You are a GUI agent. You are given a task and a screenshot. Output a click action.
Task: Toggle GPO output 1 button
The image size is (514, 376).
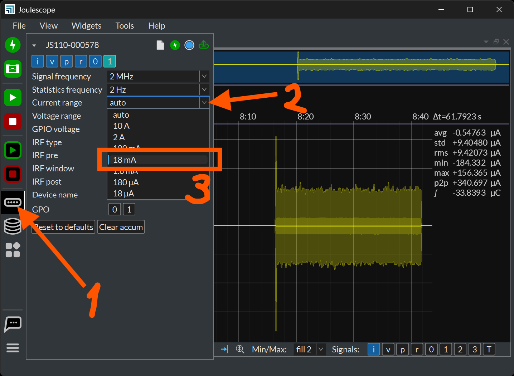[x=129, y=209]
